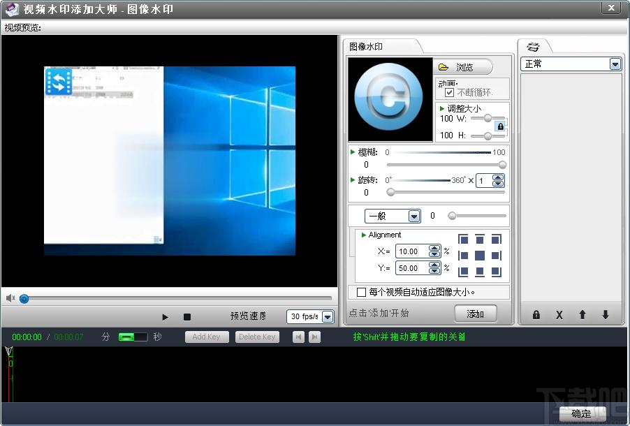Go to next keyframe
Image resolution: width=630 pixels, height=426 pixels.
tap(314, 337)
